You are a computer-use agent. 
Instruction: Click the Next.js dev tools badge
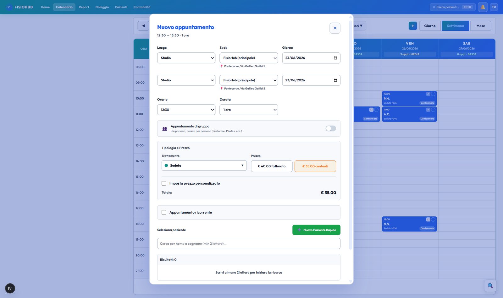10,288
